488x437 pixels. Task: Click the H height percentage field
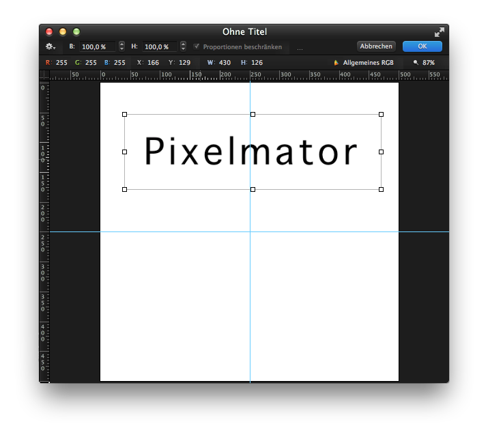point(160,46)
